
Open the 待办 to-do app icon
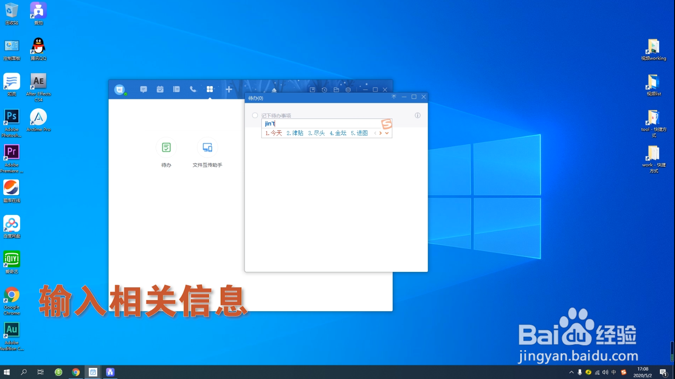click(x=166, y=153)
